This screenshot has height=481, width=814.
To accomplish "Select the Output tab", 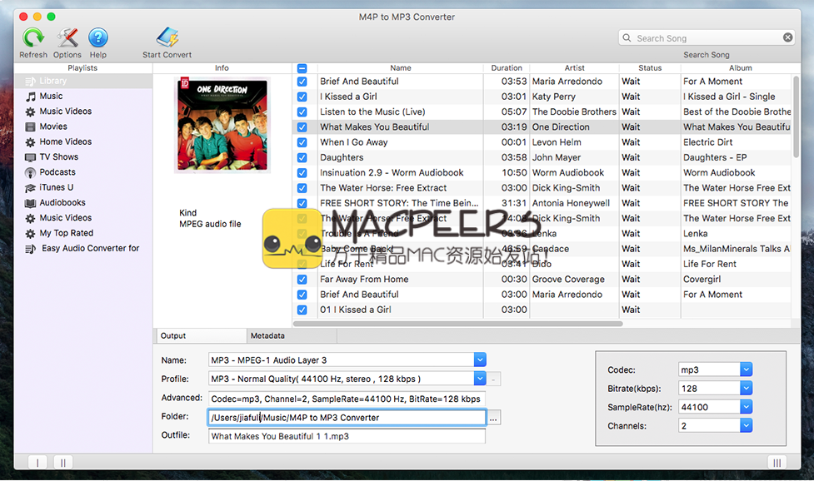I will pos(173,336).
